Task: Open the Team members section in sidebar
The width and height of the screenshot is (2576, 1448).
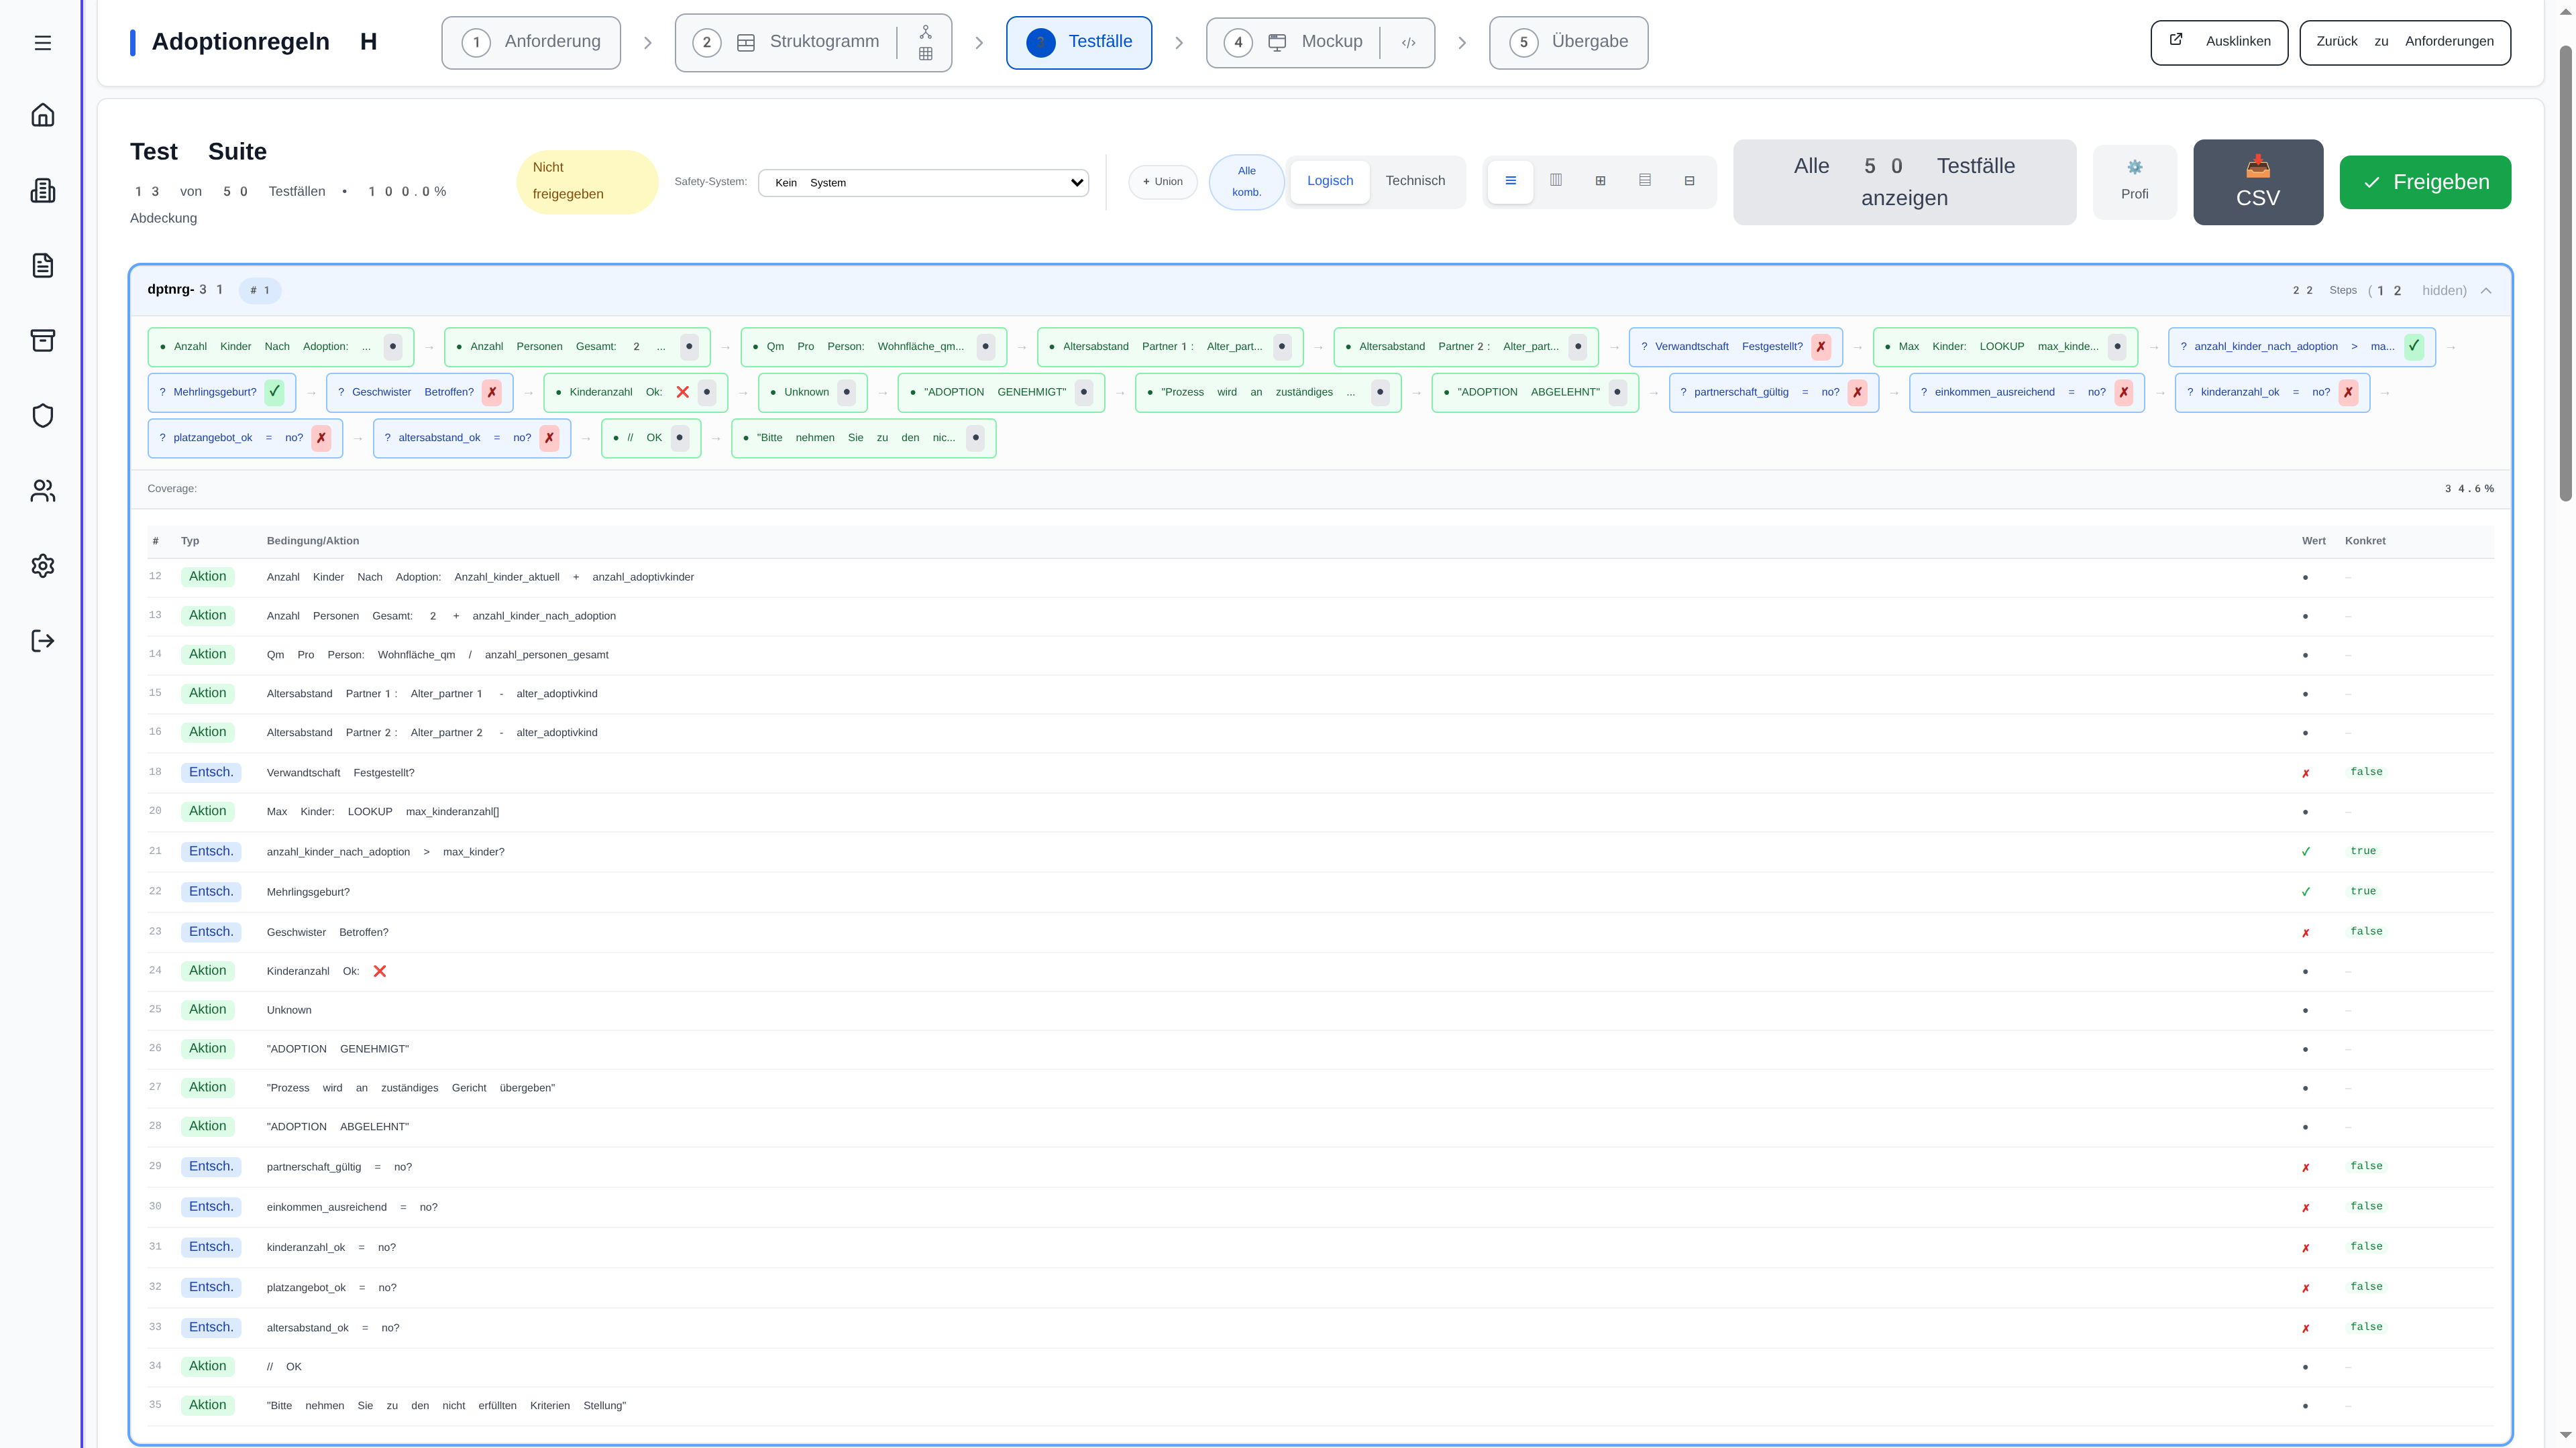Action: (43, 491)
